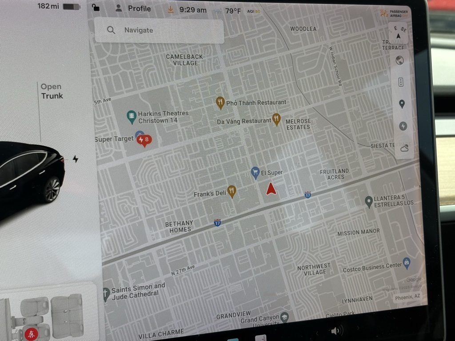Screen dimensions: 455x341
Task: Show chargers via lightning bolt icon
Action: point(403,126)
